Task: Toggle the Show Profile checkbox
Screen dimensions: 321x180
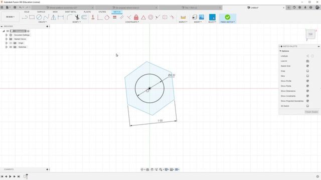Action: (x=307, y=81)
